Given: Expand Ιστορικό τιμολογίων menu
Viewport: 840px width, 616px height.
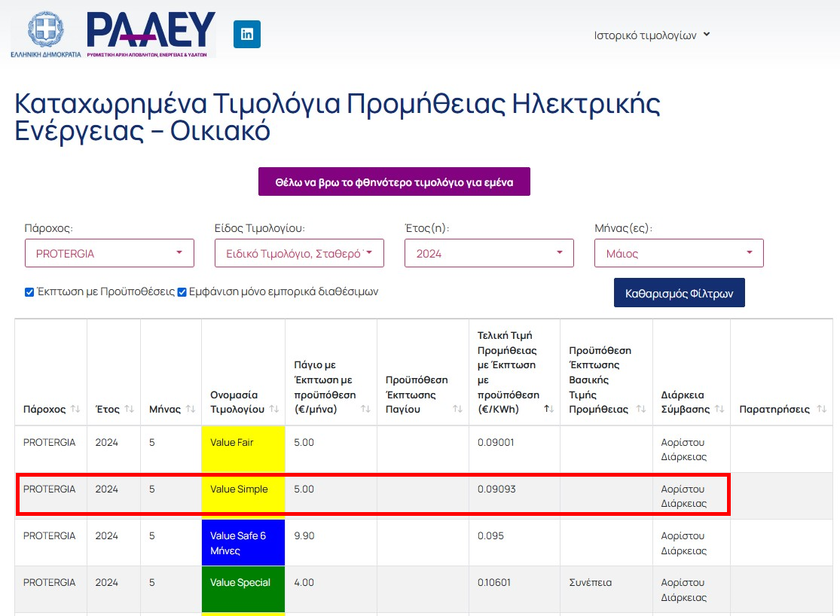Looking at the screenshot, I should click(x=652, y=35).
